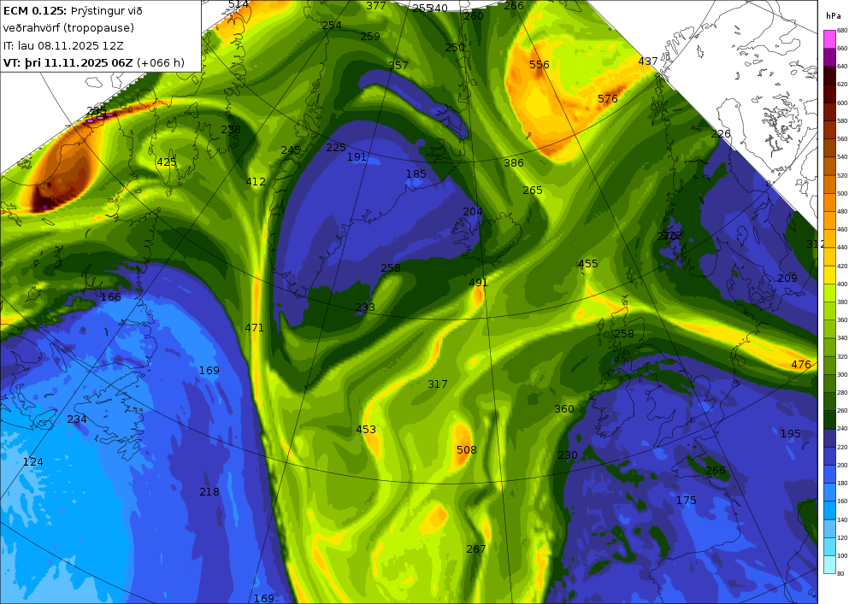Click the magenta 660–680 hPa legend swatch

829,39
